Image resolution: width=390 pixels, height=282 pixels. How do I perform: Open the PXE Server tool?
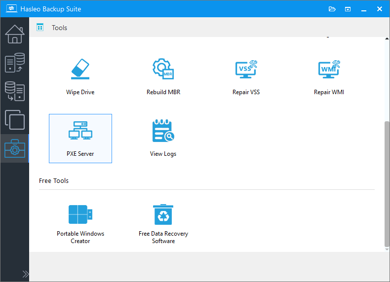80,139
